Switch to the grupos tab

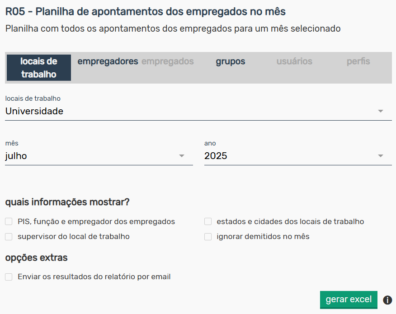231,61
